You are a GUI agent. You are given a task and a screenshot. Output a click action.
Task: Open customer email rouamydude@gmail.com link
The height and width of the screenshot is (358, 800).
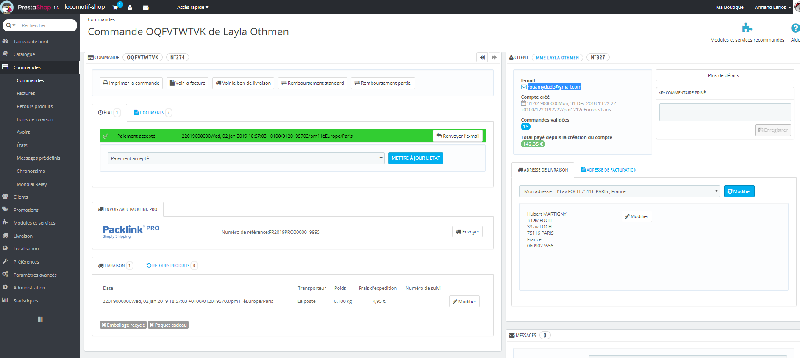pos(554,87)
